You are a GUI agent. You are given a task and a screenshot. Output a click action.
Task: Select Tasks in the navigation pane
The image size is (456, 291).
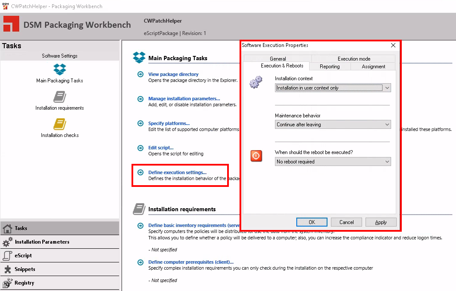click(x=60, y=228)
